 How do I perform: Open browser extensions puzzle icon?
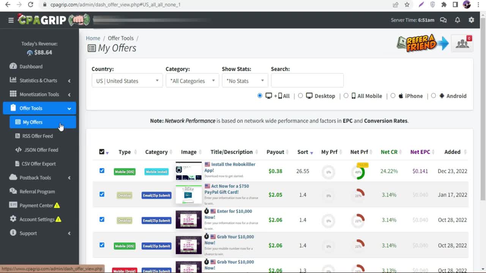444,5
